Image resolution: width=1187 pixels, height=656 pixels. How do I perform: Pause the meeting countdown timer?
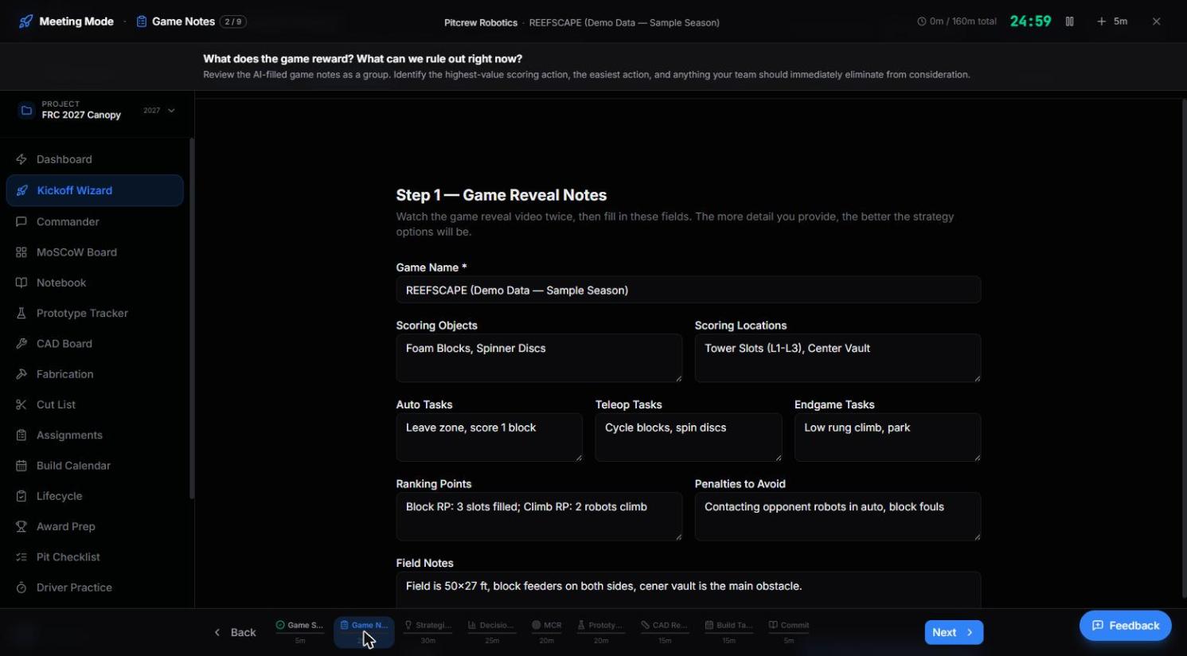[x=1070, y=21]
